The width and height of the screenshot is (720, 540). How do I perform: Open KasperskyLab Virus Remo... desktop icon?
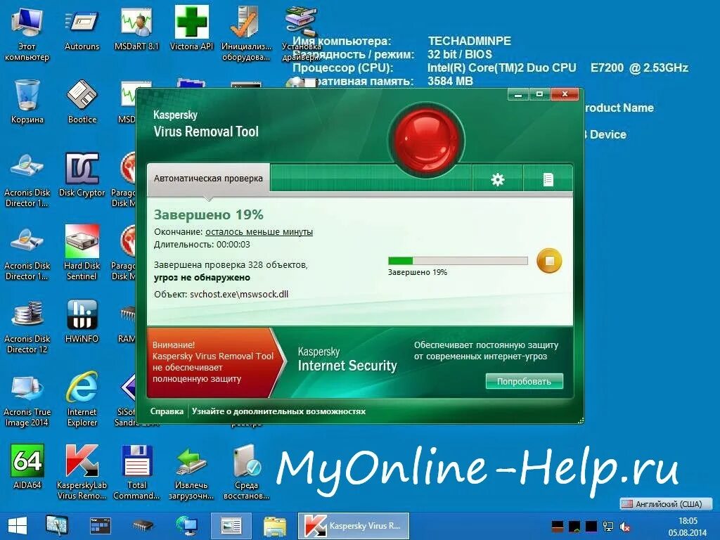tap(82, 472)
